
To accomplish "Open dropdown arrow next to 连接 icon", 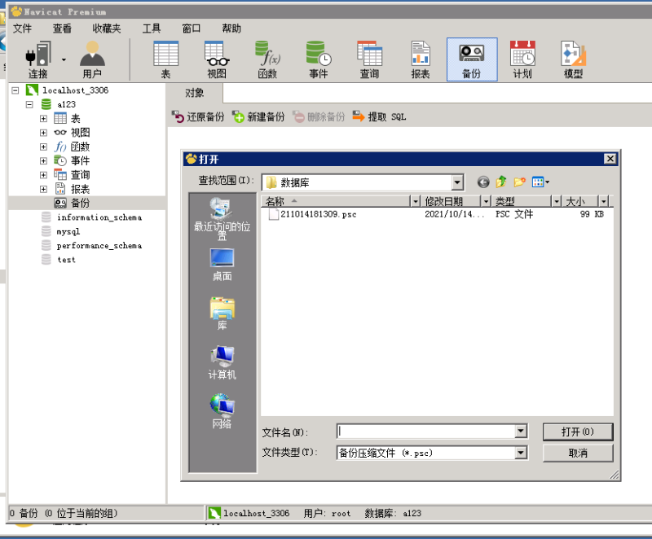I will tap(64, 59).
